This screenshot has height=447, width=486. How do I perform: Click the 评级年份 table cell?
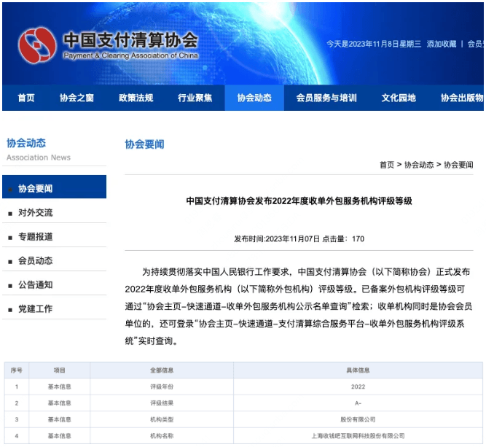[x=162, y=386]
